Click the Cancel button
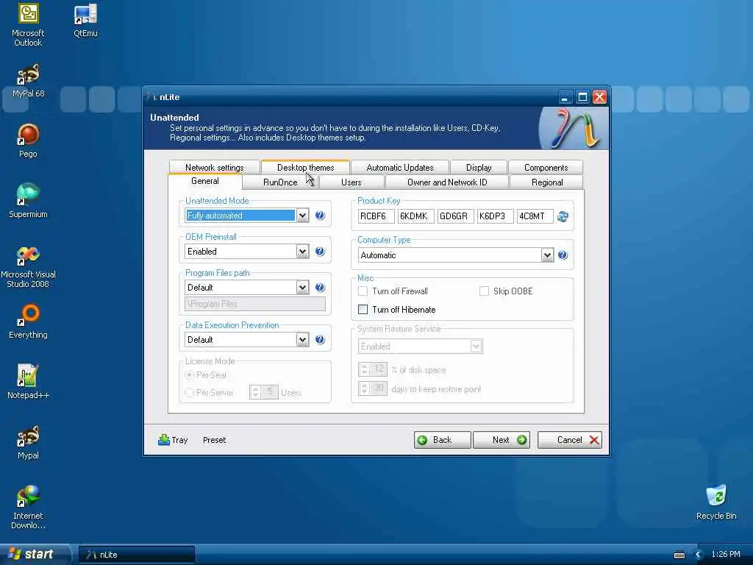 [x=570, y=440]
